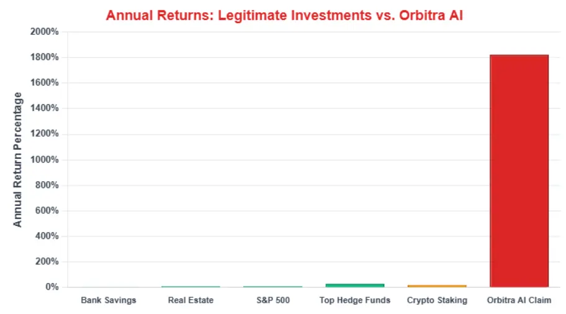Select the orange Crypto Staking bar
Image resolution: width=566 pixels, height=314 pixels.
pyautogui.click(x=437, y=286)
